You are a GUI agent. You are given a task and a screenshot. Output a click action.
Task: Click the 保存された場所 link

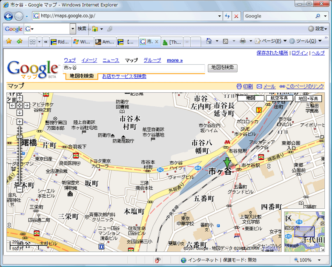272,53
